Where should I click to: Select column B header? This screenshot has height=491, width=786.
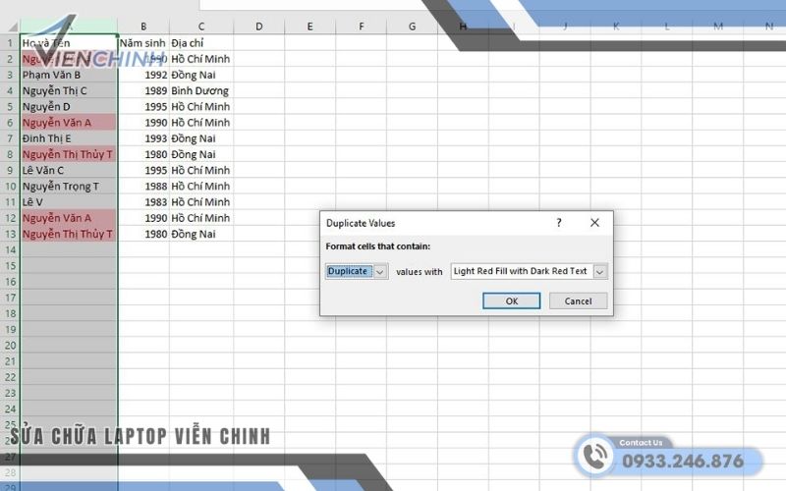pyautogui.click(x=143, y=27)
